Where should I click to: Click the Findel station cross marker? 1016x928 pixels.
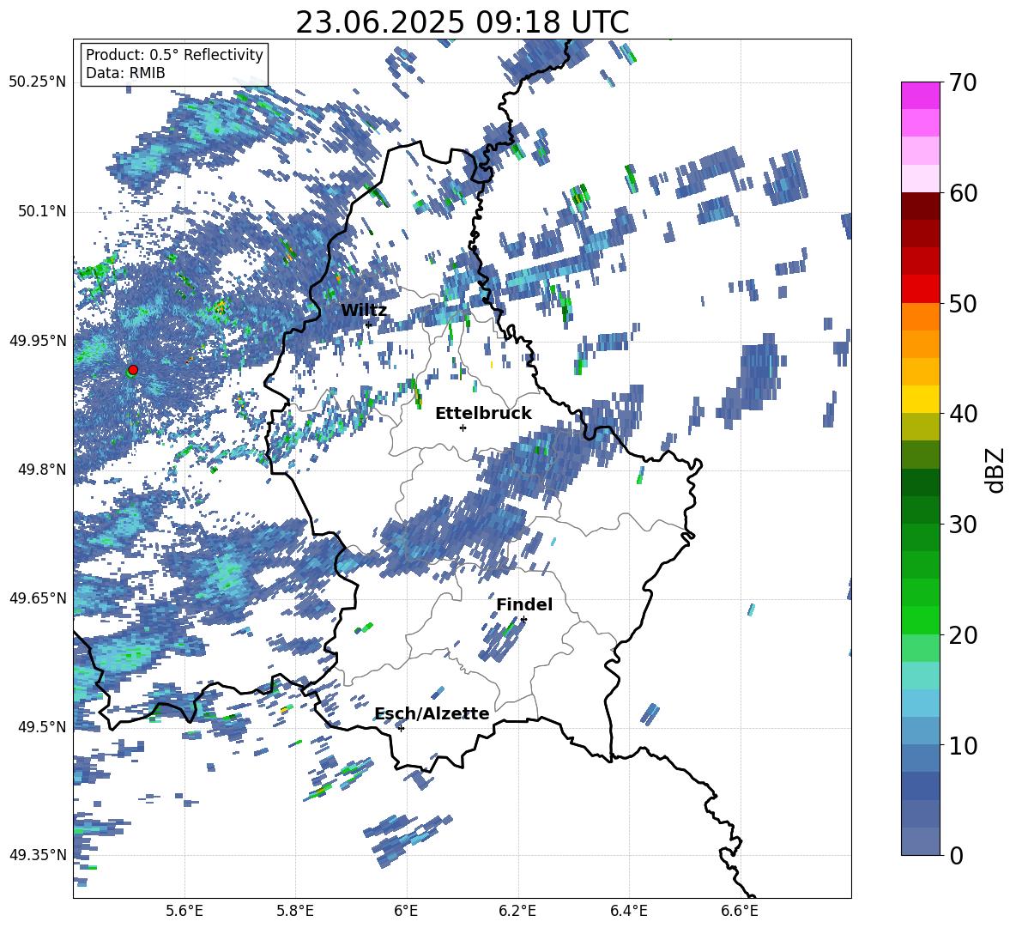[523, 620]
